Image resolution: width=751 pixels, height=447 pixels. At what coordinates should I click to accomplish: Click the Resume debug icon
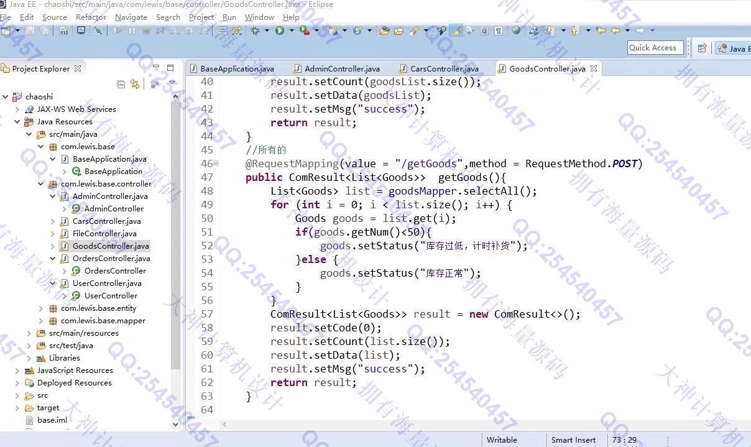click(x=117, y=30)
